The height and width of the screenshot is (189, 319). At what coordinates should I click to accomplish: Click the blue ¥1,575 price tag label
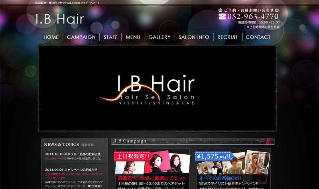(x=215, y=156)
